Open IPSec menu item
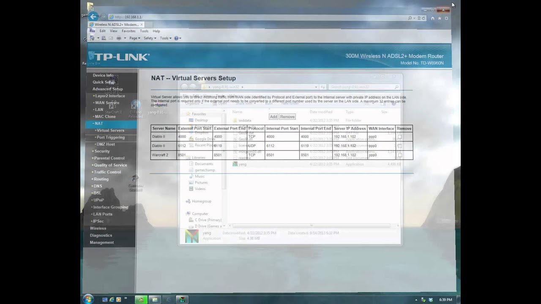 point(98,221)
